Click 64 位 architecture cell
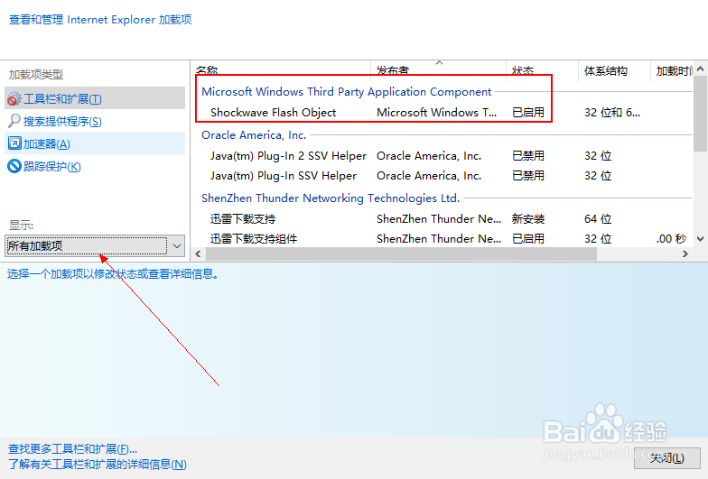Image resolution: width=708 pixels, height=479 pixels. [598, 218]
